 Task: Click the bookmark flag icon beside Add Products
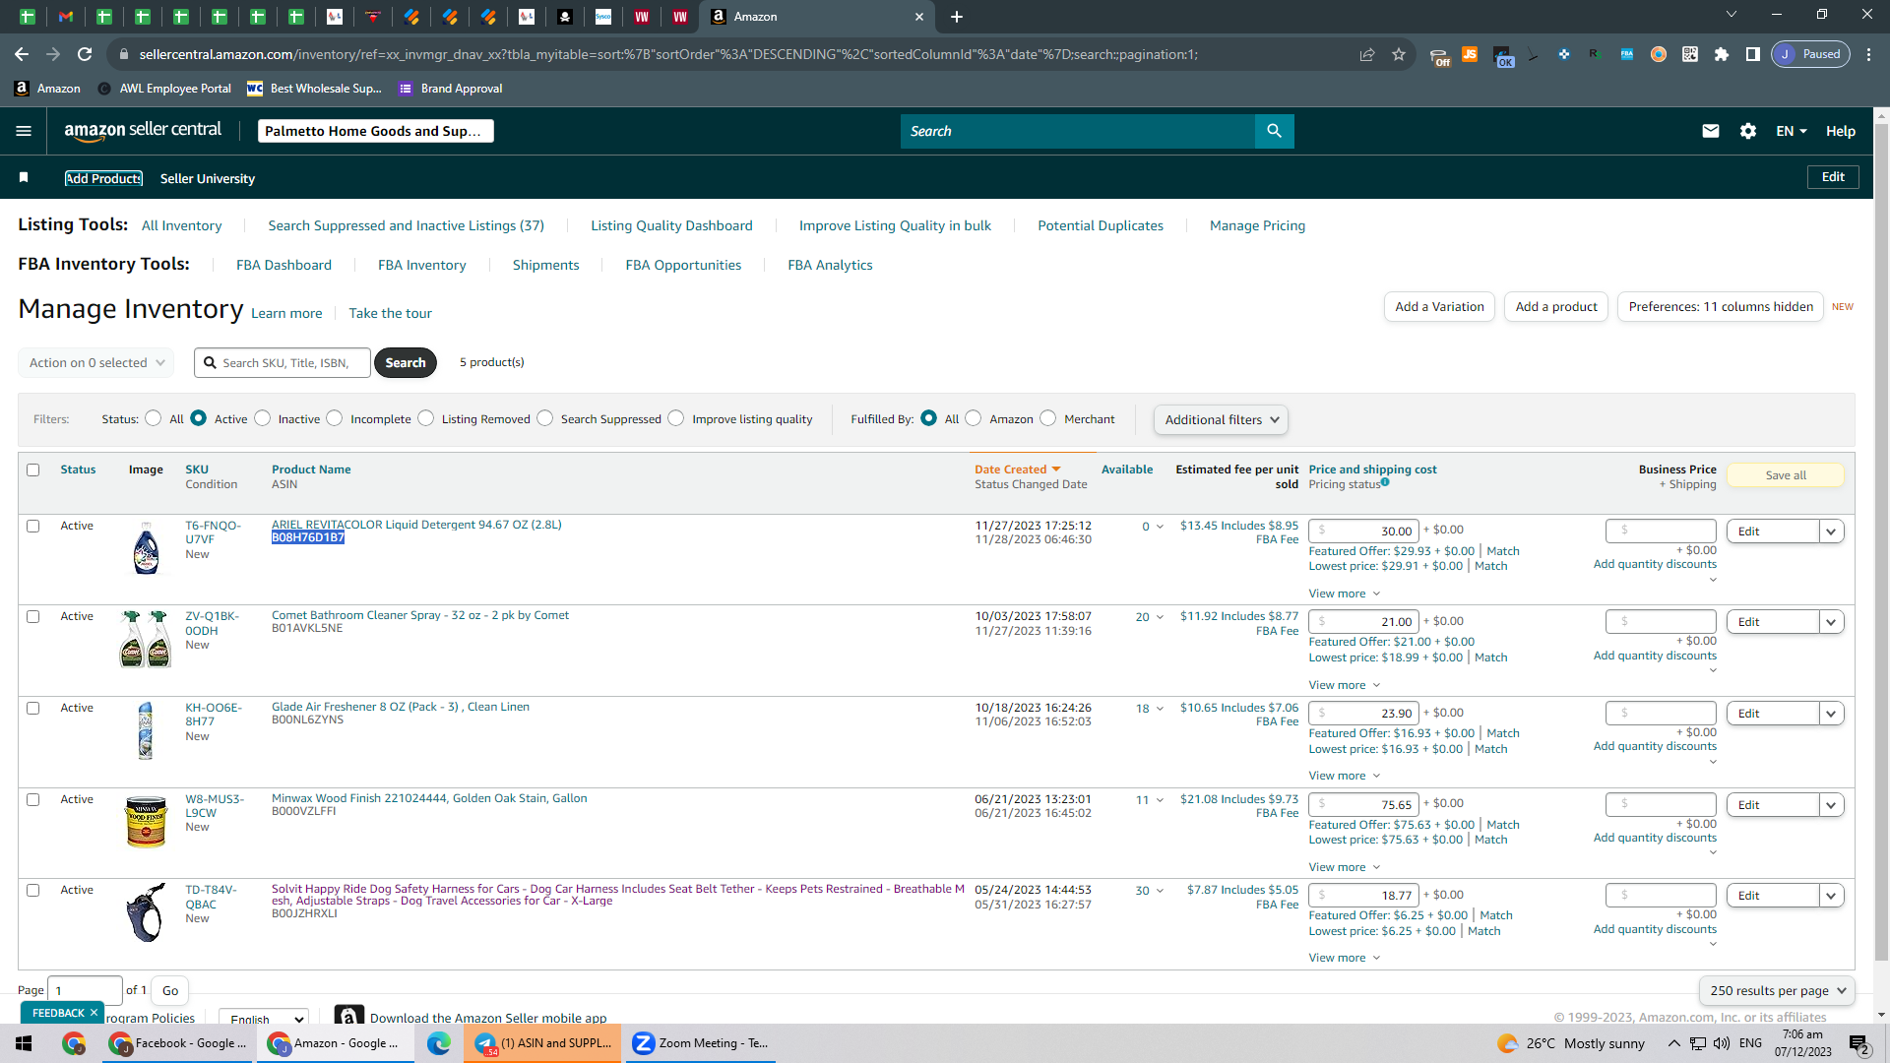coord(24,177)
